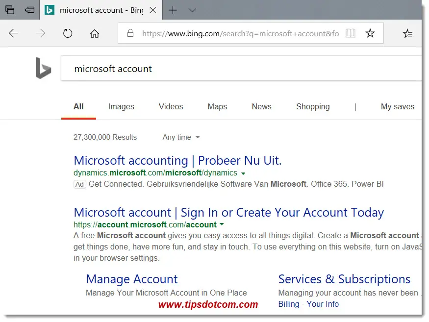This screenshot has height=322, width=429.
Task: Reload the page with refresh icon
Action: tap(68, 33)
